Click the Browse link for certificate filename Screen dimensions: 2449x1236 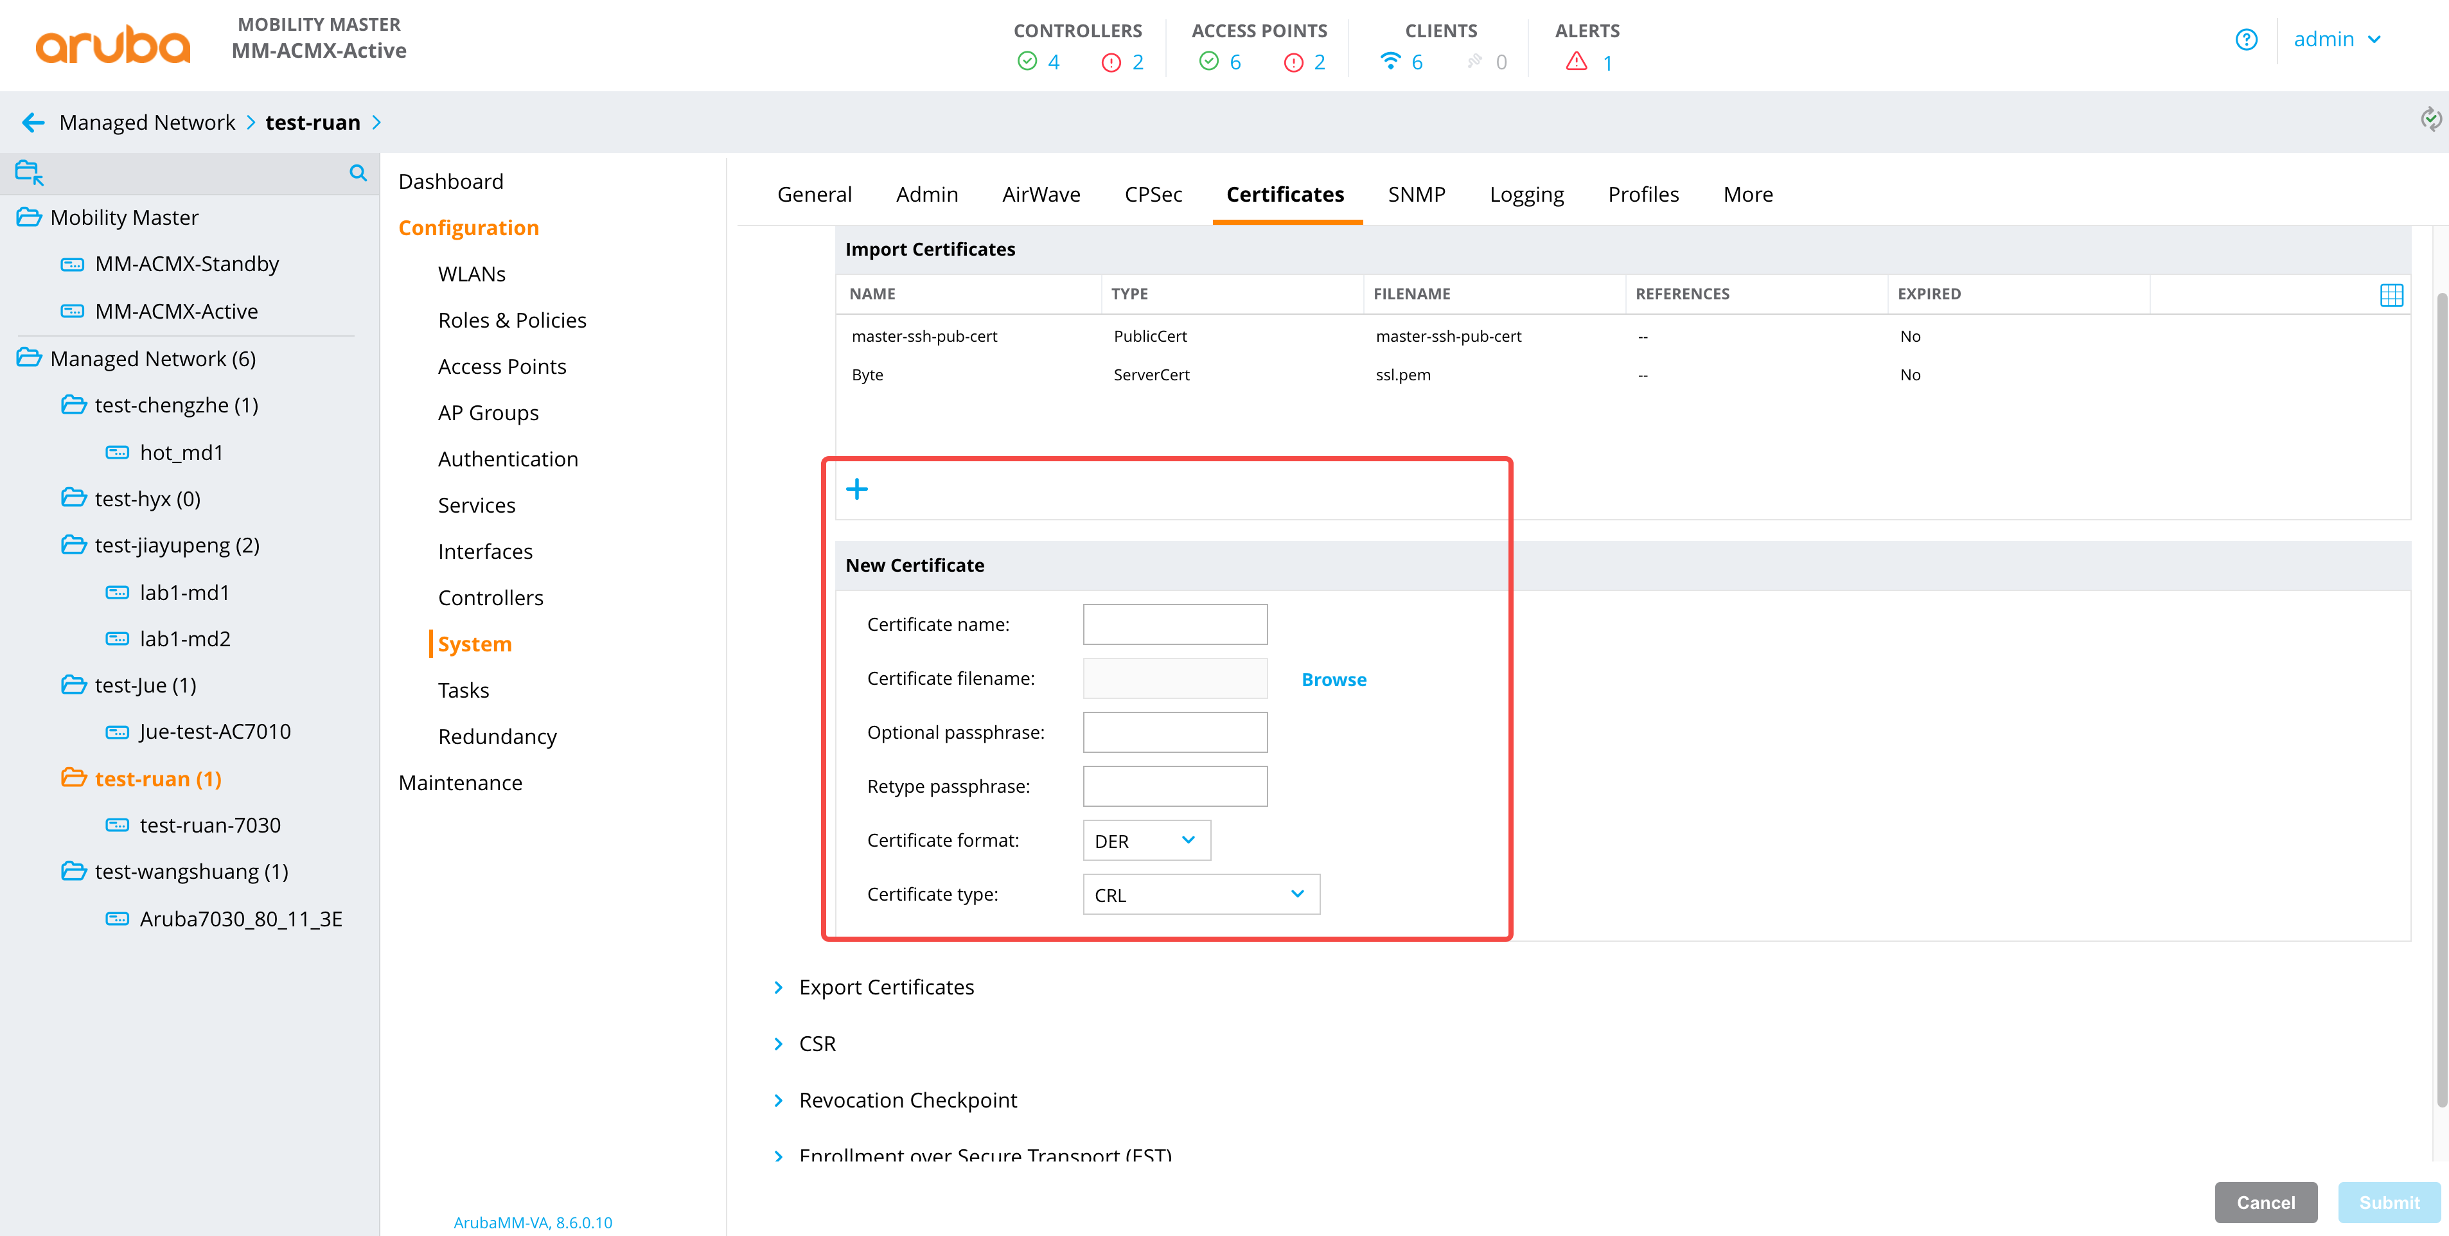pos(1334,680)
